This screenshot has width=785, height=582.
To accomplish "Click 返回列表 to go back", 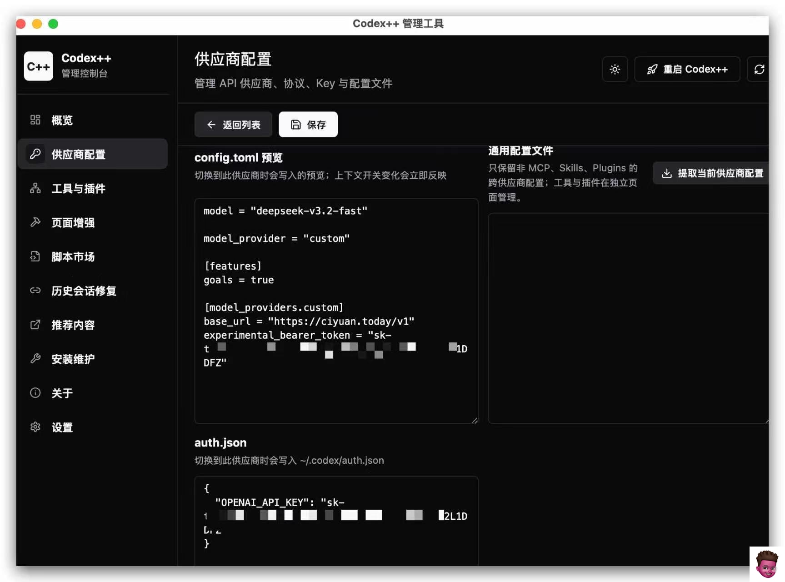I will pos(233,124).
